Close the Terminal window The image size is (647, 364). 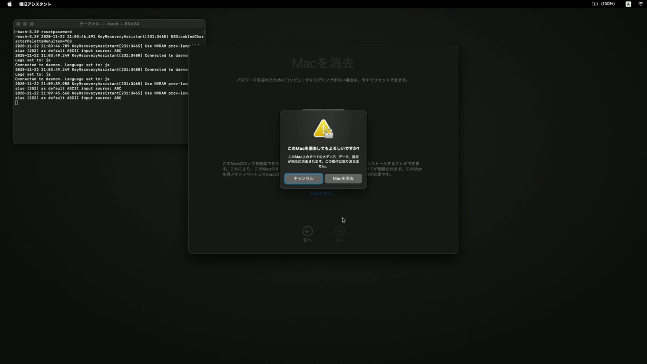click(18, 24)
